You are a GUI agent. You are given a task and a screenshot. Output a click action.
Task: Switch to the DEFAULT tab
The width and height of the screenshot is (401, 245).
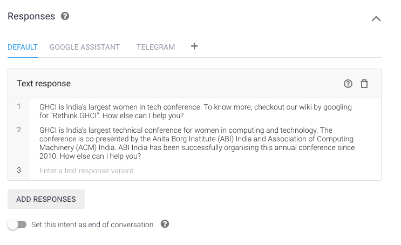pyautogui.click(x=23, y=47)
